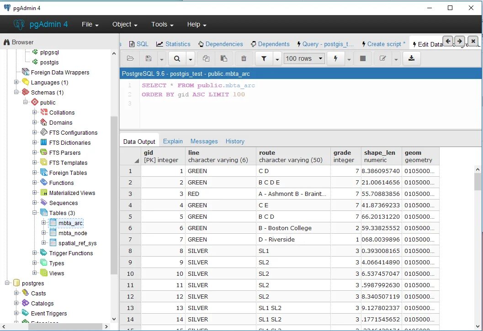Click the tab scroll right arrow button

tap(460, 41)
